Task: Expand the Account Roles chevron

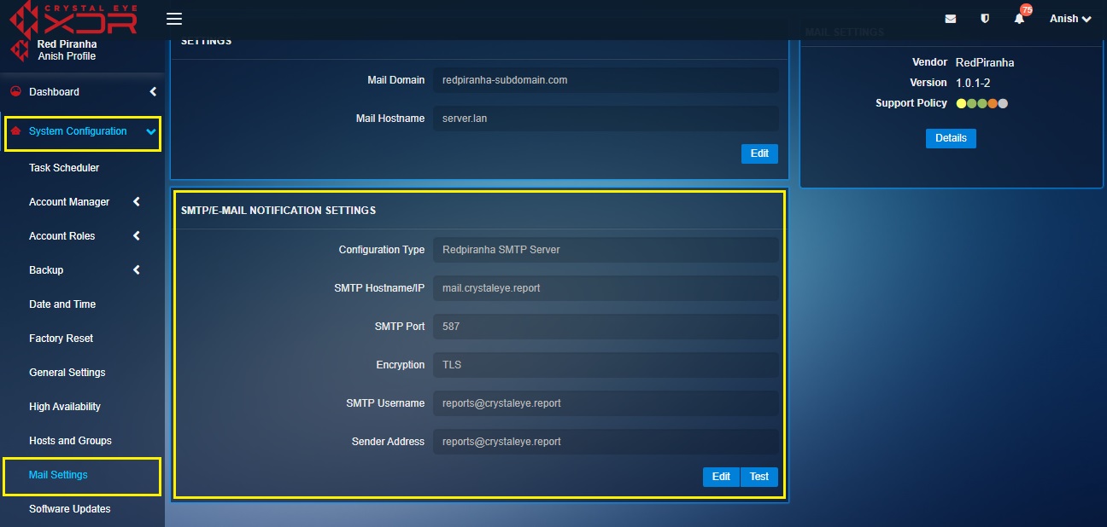Action: point(137,236)
